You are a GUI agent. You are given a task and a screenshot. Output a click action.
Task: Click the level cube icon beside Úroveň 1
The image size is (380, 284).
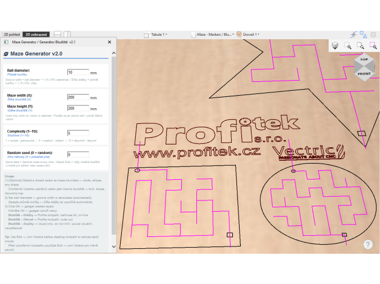click(239, 34)
